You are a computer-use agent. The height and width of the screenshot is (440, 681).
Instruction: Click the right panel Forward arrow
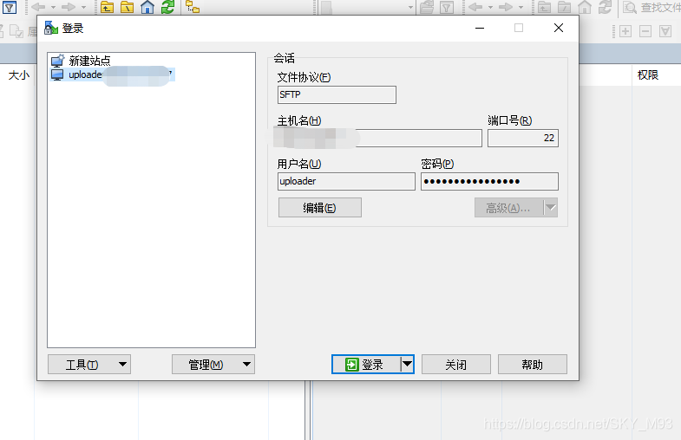pos(506,7)
